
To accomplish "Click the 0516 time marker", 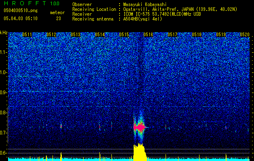I will pos(148,35).
